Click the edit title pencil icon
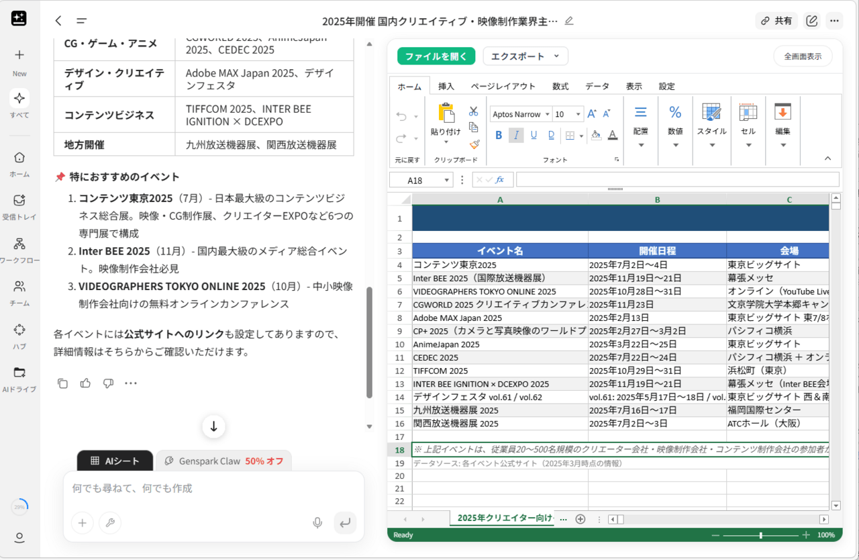Screen dimensions: 859x560 point(569,21)
